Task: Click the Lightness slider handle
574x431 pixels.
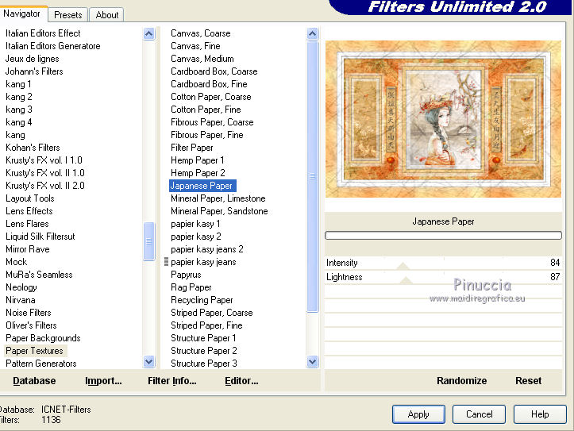Action: (406, 281)
